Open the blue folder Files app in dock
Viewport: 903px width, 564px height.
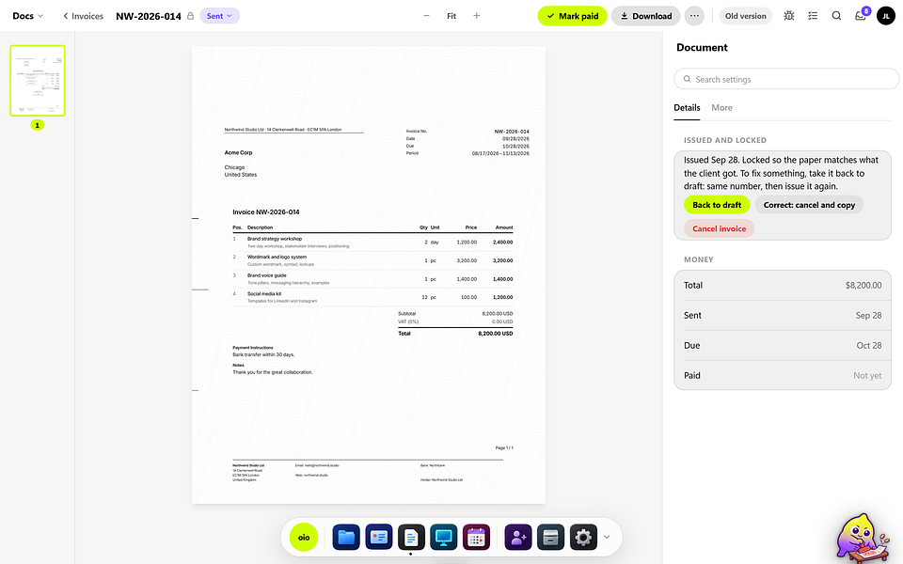coord(346,537)
